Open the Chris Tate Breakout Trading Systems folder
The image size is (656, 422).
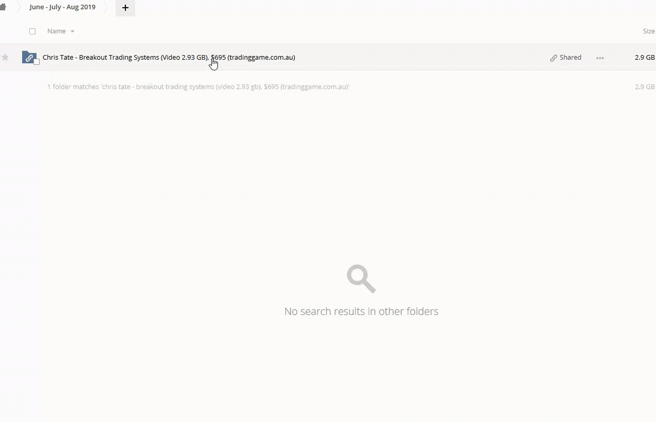click(169, 57)
